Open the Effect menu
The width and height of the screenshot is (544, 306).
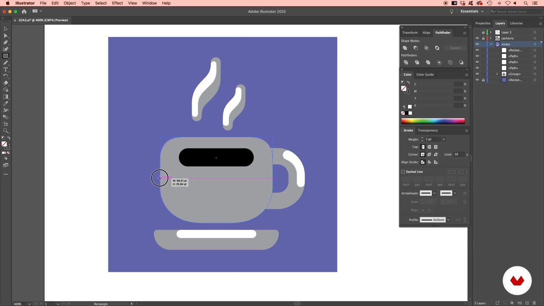coord(117,3)
